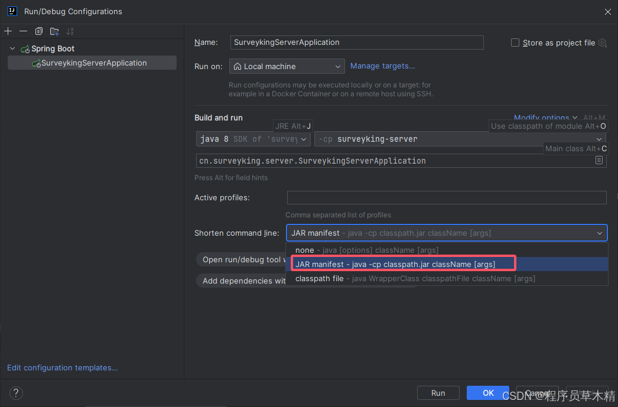Copy the current configuration
This screenshot has width=618, height=407.
pyautogui.click(x=38, y=31)
